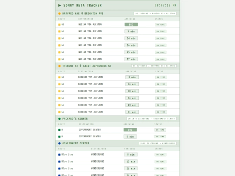
Task: Click the yellow route square in the 18 min row
Action: (x=59, y=91)
